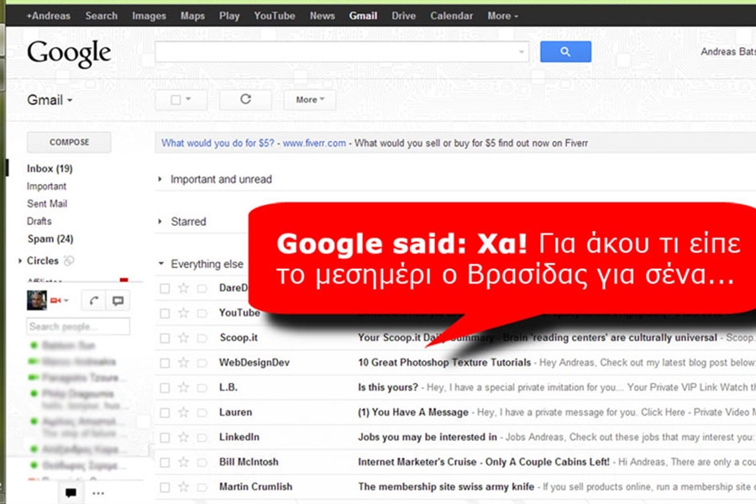Click the COMPOSE button
Viewport: 756px width, 504px height.
(x=68, y=142)
